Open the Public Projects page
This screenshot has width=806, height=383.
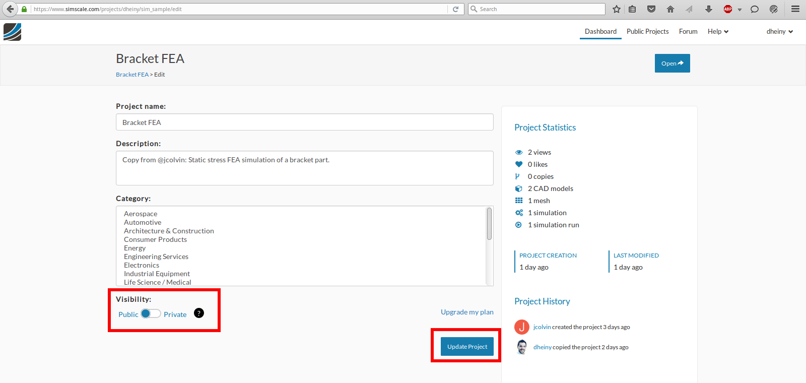click(x=647, y=31)
